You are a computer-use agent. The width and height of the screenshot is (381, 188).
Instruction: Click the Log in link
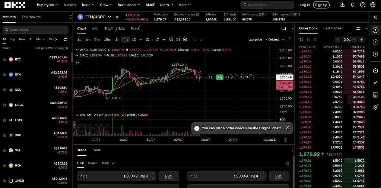click(305, 4)
